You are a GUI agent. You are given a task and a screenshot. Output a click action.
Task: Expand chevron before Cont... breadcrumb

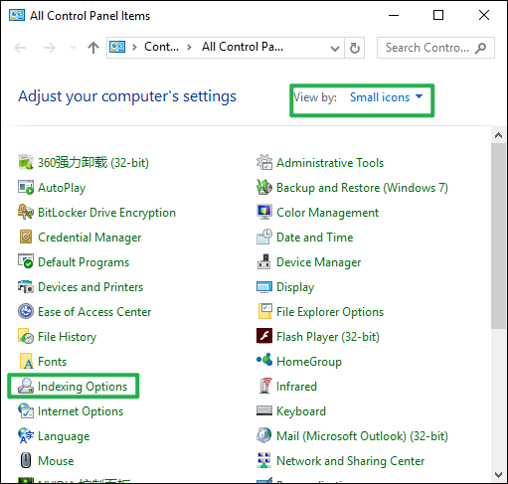[134, 48]
